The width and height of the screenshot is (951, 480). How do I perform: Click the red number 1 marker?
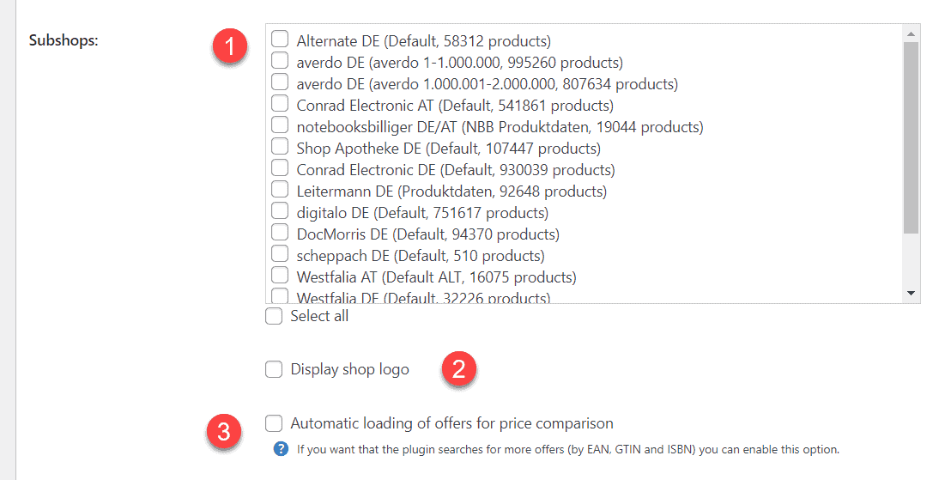point(230,46)
